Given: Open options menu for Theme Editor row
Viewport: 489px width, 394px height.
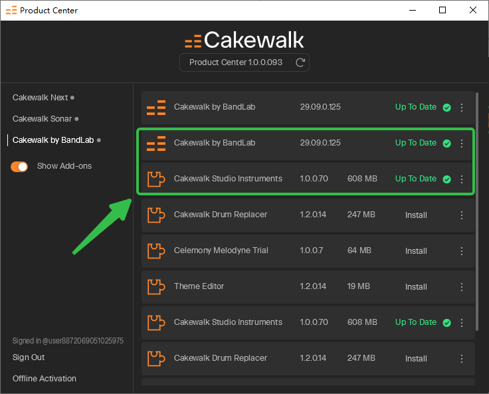Looking at the screenshot, I should [x=462, y=286].
